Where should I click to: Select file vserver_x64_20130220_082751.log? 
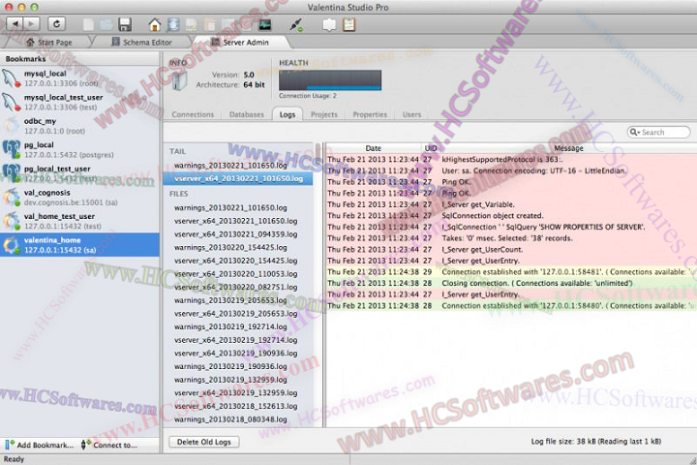pyautogui.click(x=238, y=287)
